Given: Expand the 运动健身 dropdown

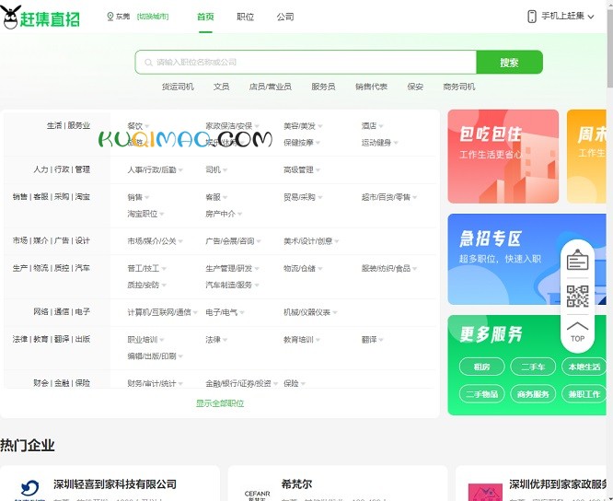Looking at the screenshot, I should (x=379, y=143).
